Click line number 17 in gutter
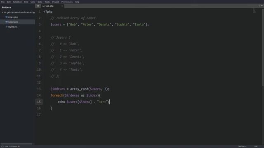This screenshot has width=264, height=148. [x=39, y=115]
